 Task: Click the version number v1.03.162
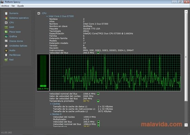coord(7,133)
